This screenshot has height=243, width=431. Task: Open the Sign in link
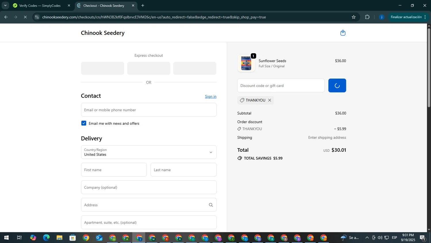click(211, 96)
